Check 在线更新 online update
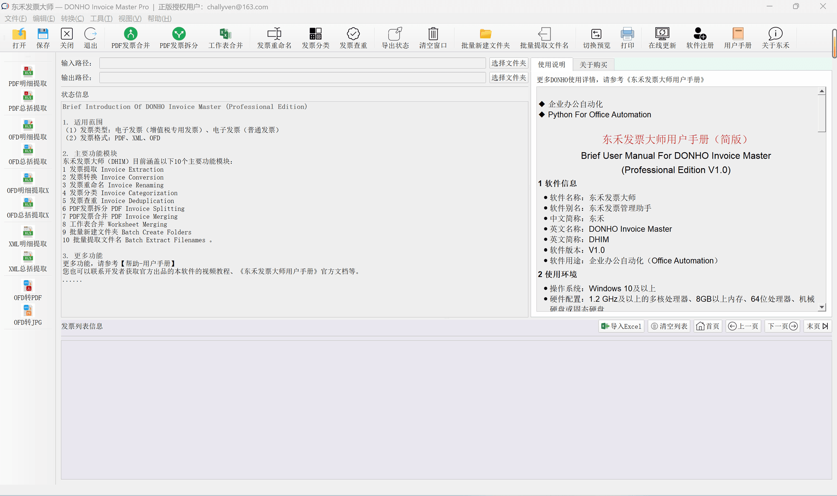Screen dimensions: 837x496 tap(662, 38)
